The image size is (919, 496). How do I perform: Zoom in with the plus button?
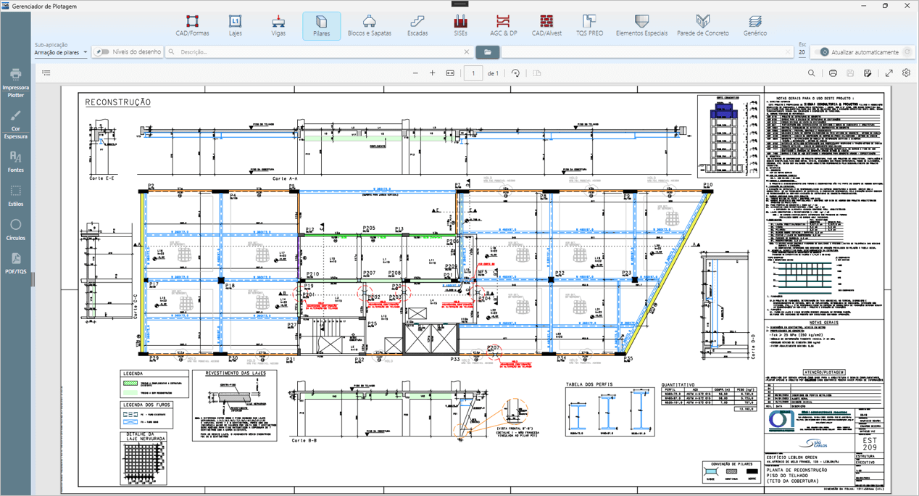[x=433, y=73]
